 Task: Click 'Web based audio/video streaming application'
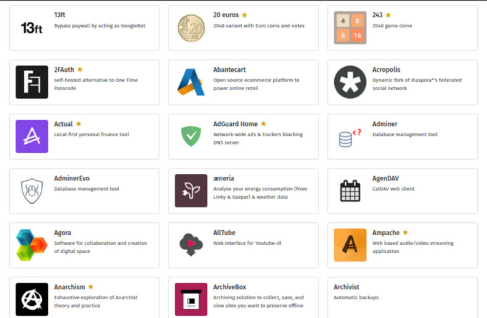pos(413,247)
